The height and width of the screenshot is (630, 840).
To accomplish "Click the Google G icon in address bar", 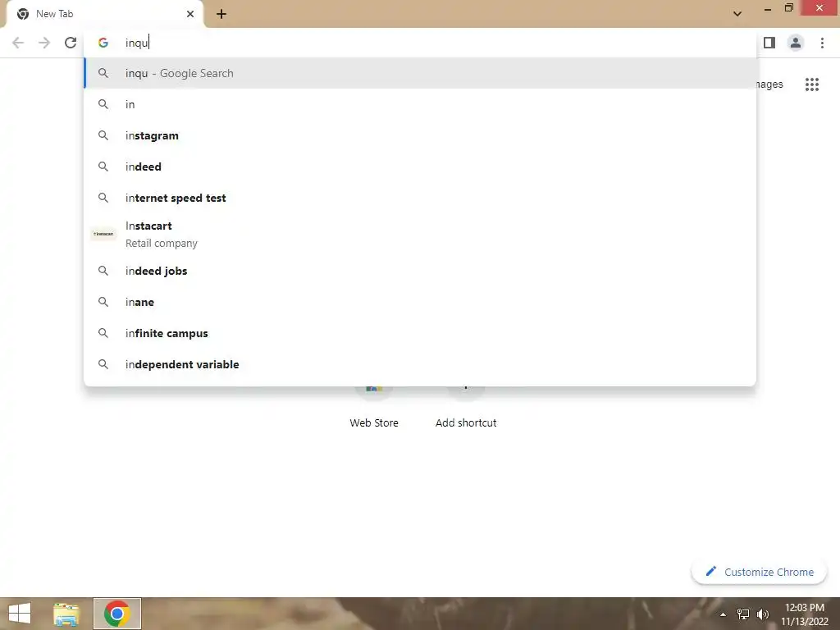I will pos(103,43).
